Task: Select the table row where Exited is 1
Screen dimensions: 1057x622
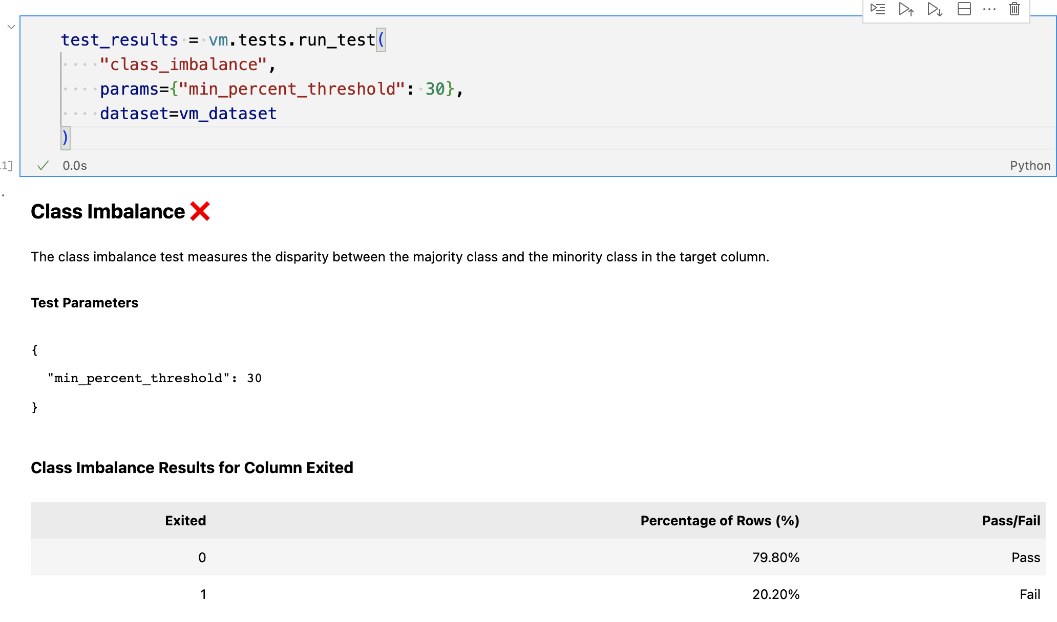Action: coord(512,594)
